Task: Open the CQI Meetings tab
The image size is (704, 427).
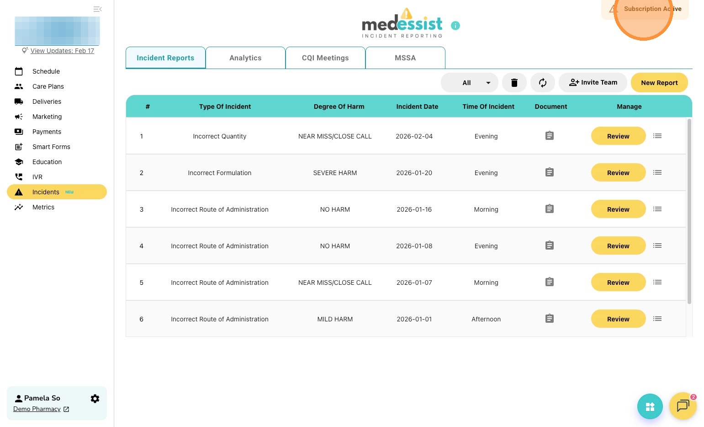Action: pyautogui.click(x=325, y=58)
